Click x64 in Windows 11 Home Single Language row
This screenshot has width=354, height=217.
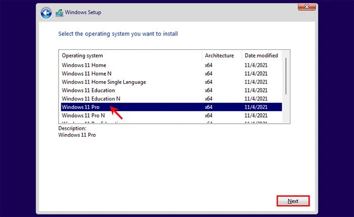tap(208, 82)
